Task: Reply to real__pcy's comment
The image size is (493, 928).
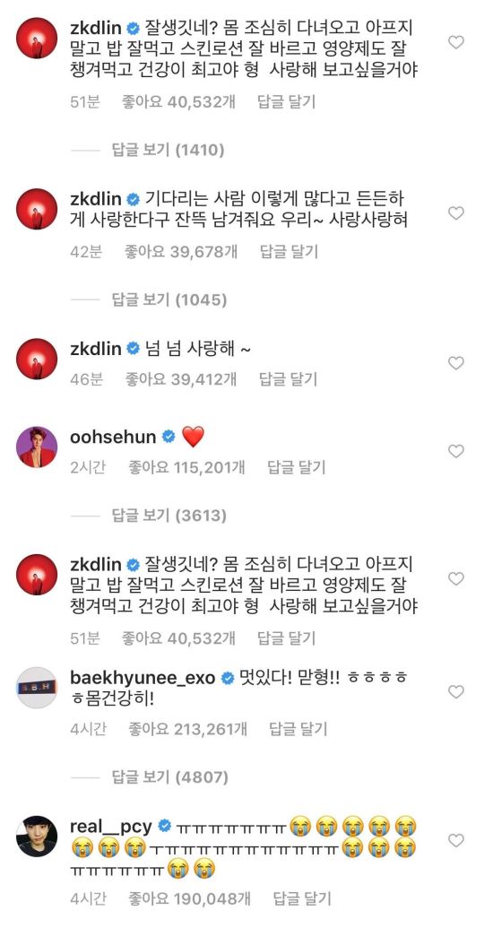Action: point(302,899)
